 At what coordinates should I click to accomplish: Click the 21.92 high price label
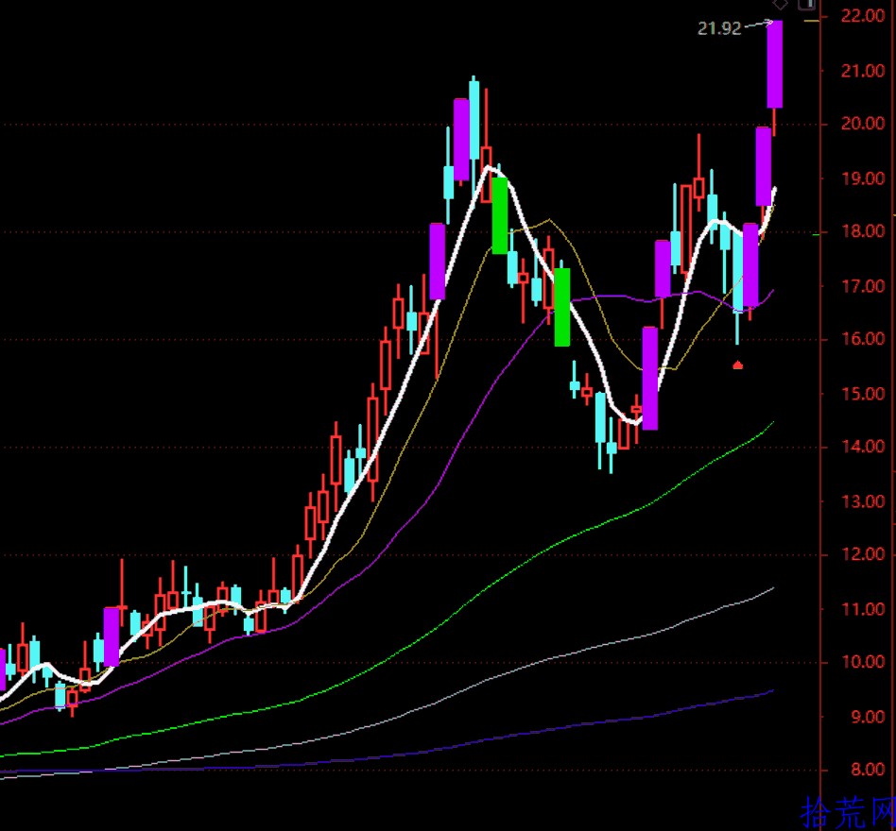719,28
